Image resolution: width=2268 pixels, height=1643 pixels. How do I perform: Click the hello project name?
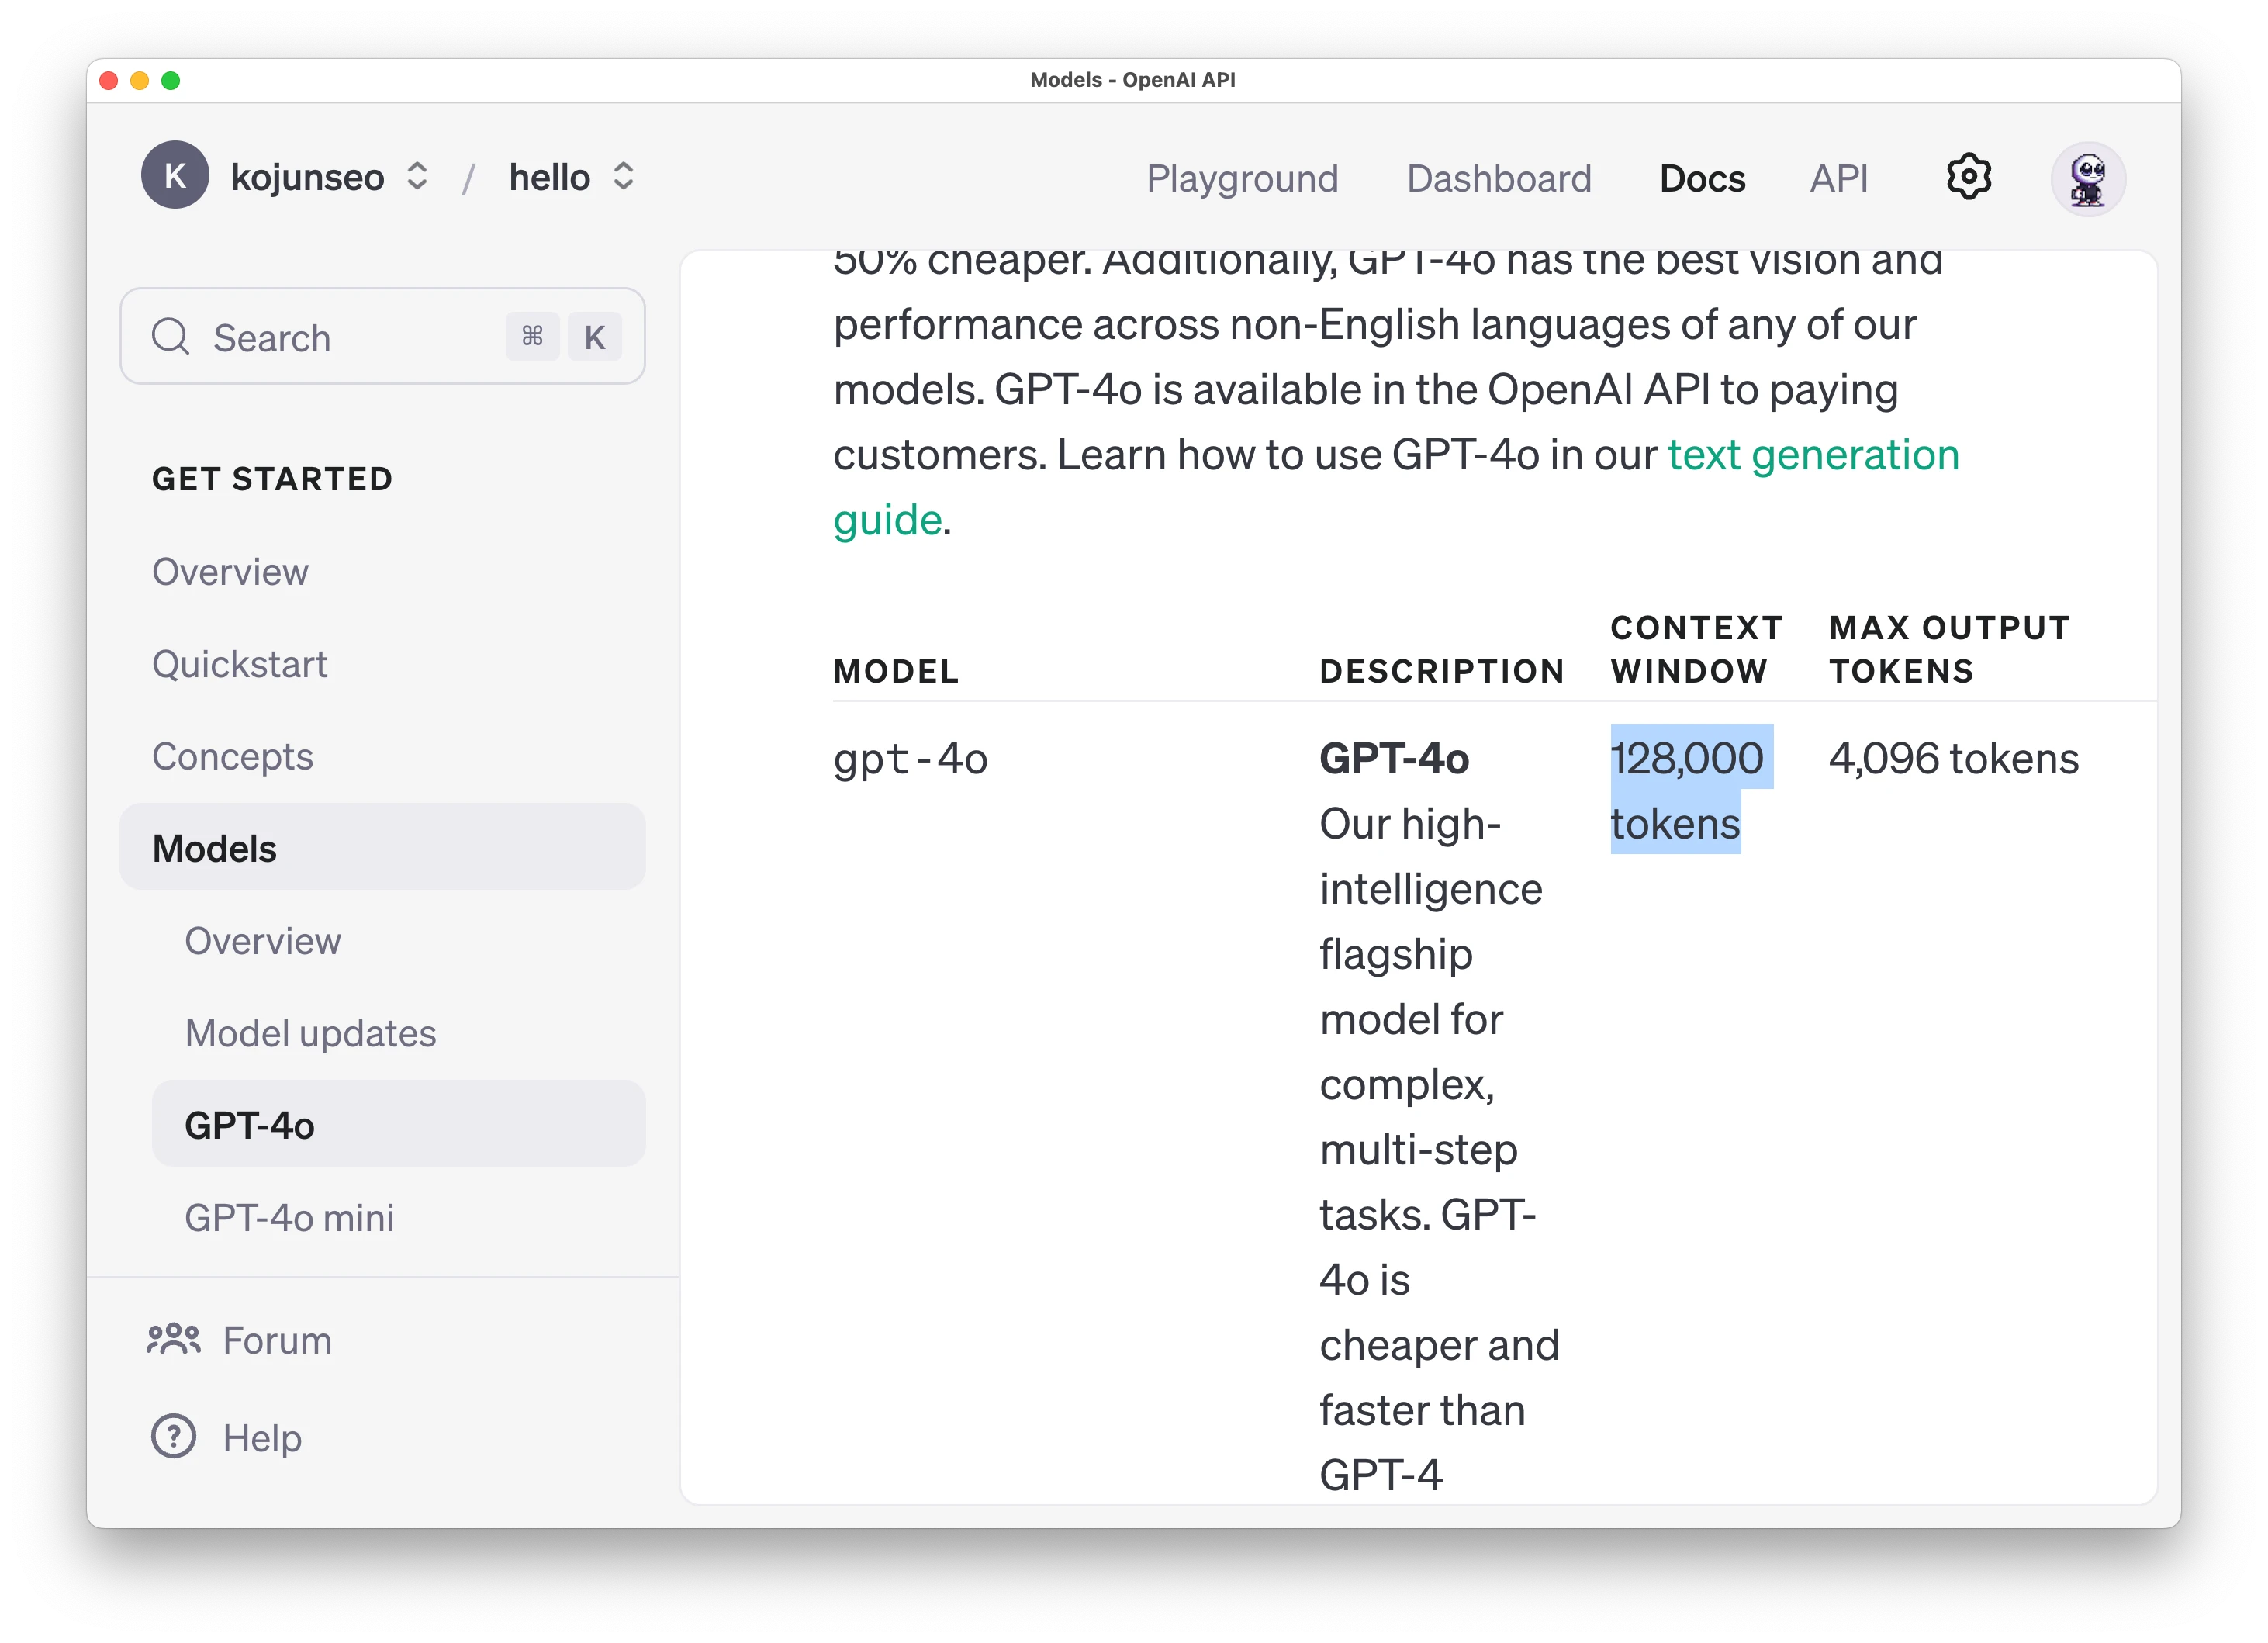point(550,178)
